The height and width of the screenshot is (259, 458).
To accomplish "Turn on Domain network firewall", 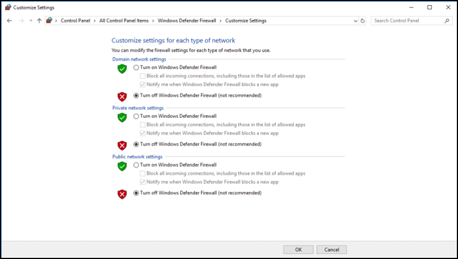I will (136, 67).
